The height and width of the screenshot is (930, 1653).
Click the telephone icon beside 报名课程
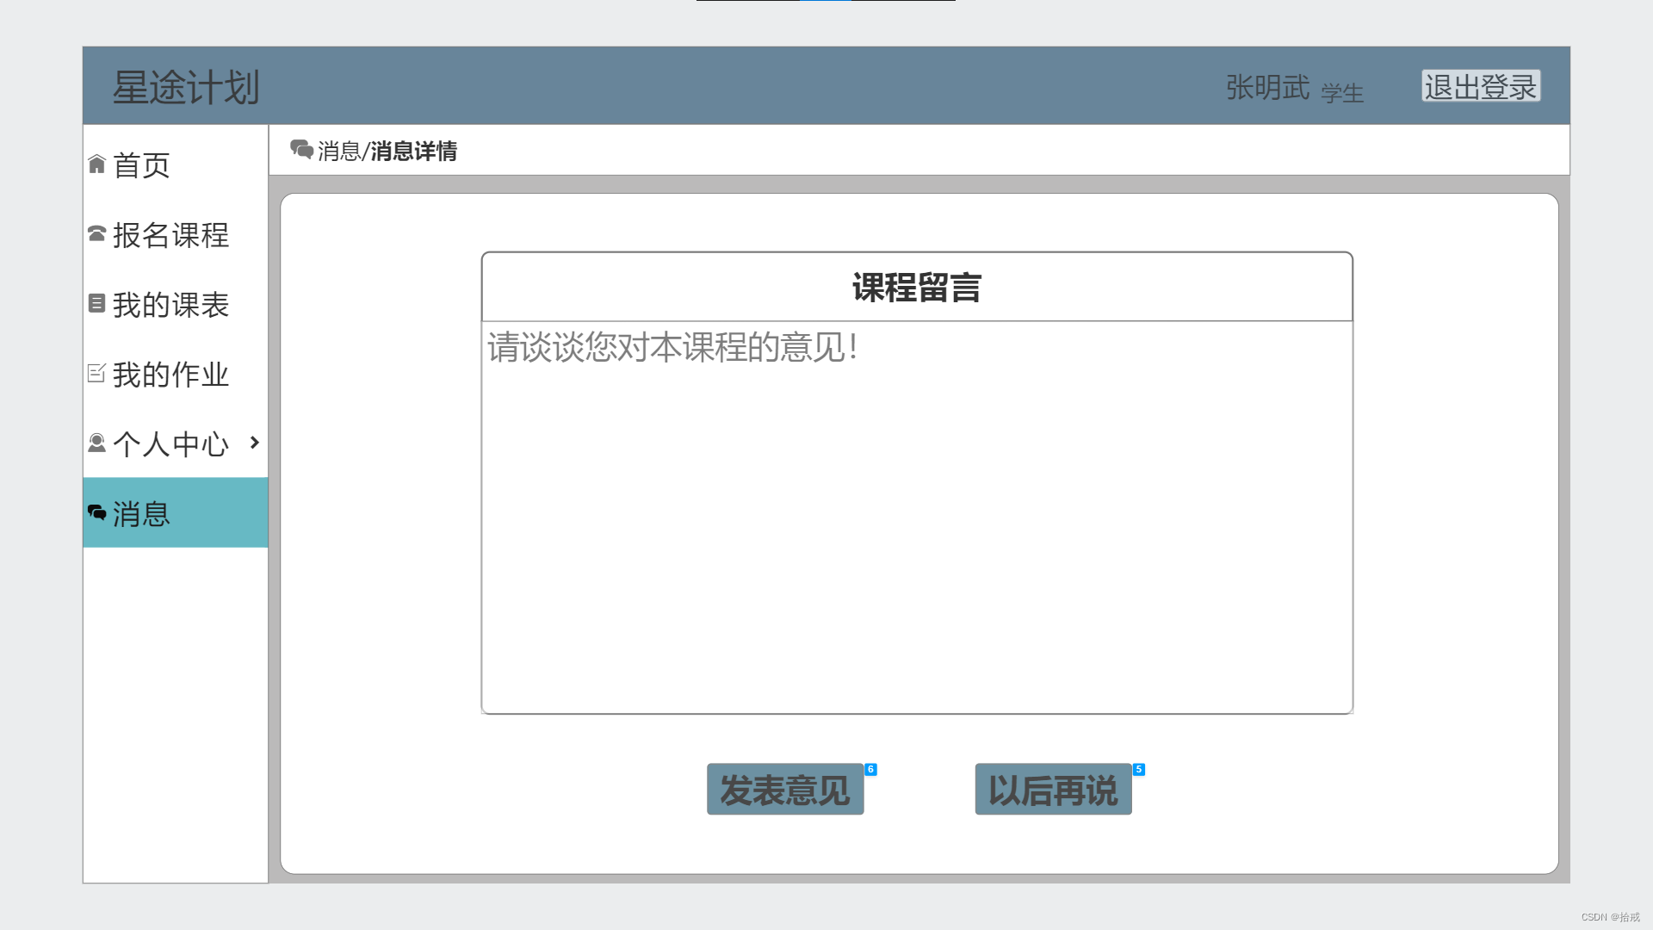(96, 233)
